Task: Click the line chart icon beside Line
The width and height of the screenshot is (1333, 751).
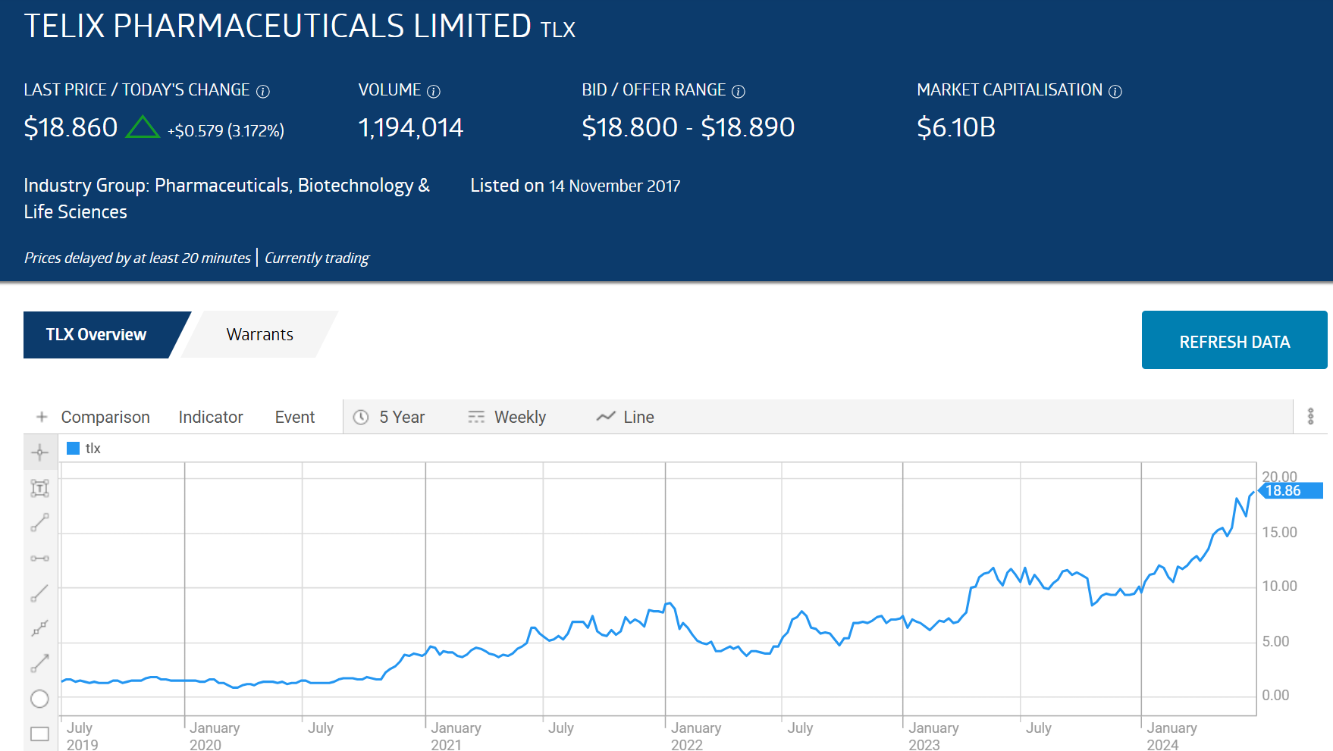Action: tap(605, 417)
